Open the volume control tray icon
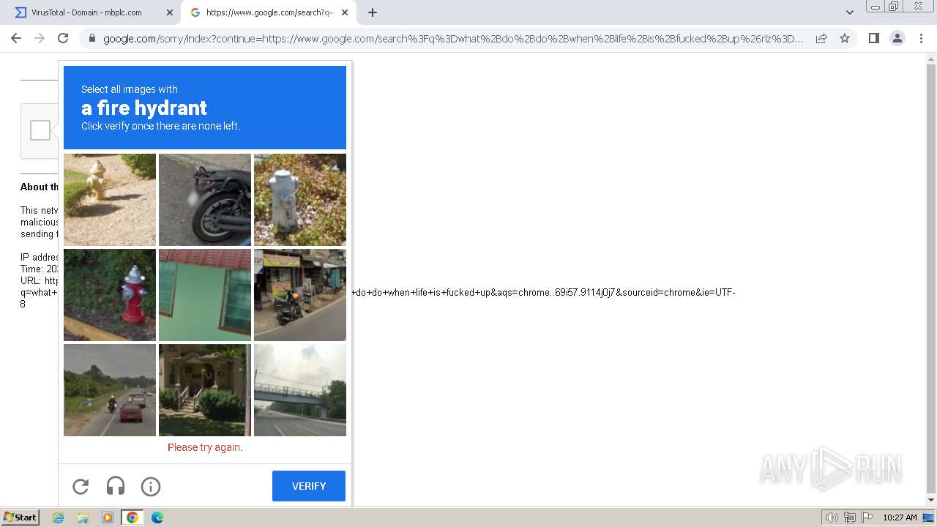The height and width of the screenshot is (527, 937). (832, 517)
